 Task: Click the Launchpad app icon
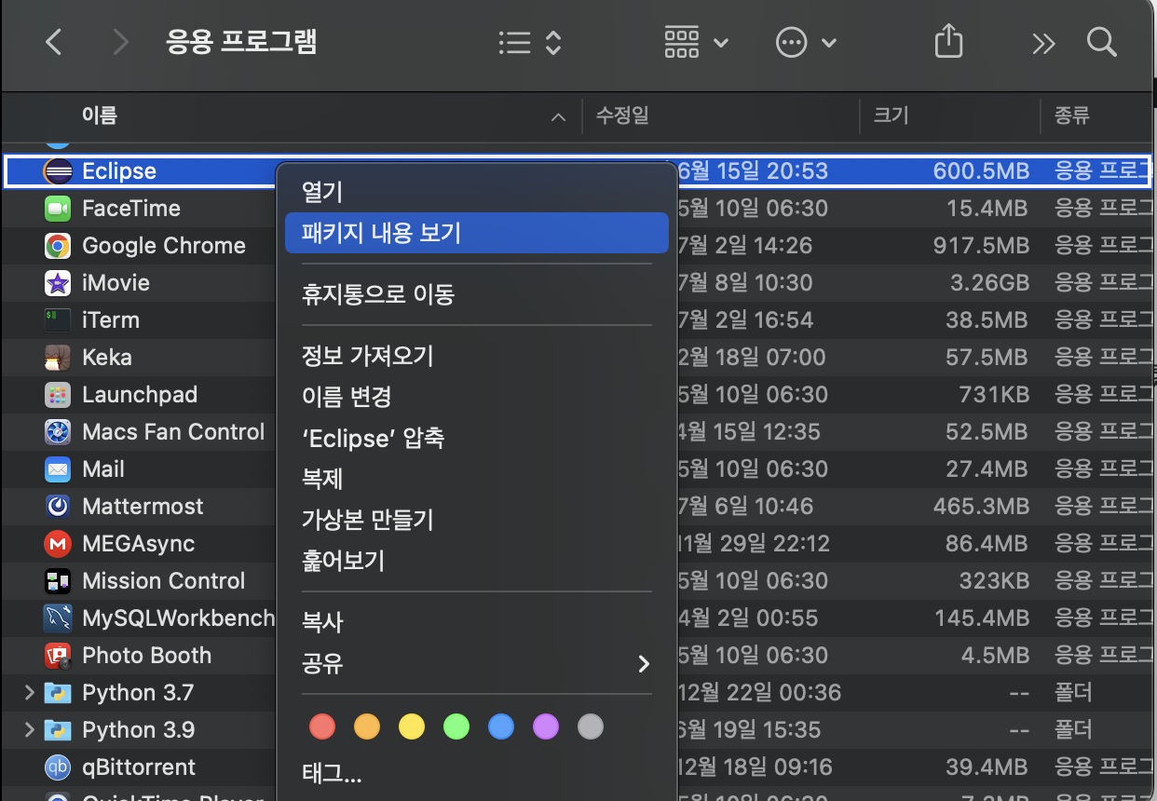58,395
